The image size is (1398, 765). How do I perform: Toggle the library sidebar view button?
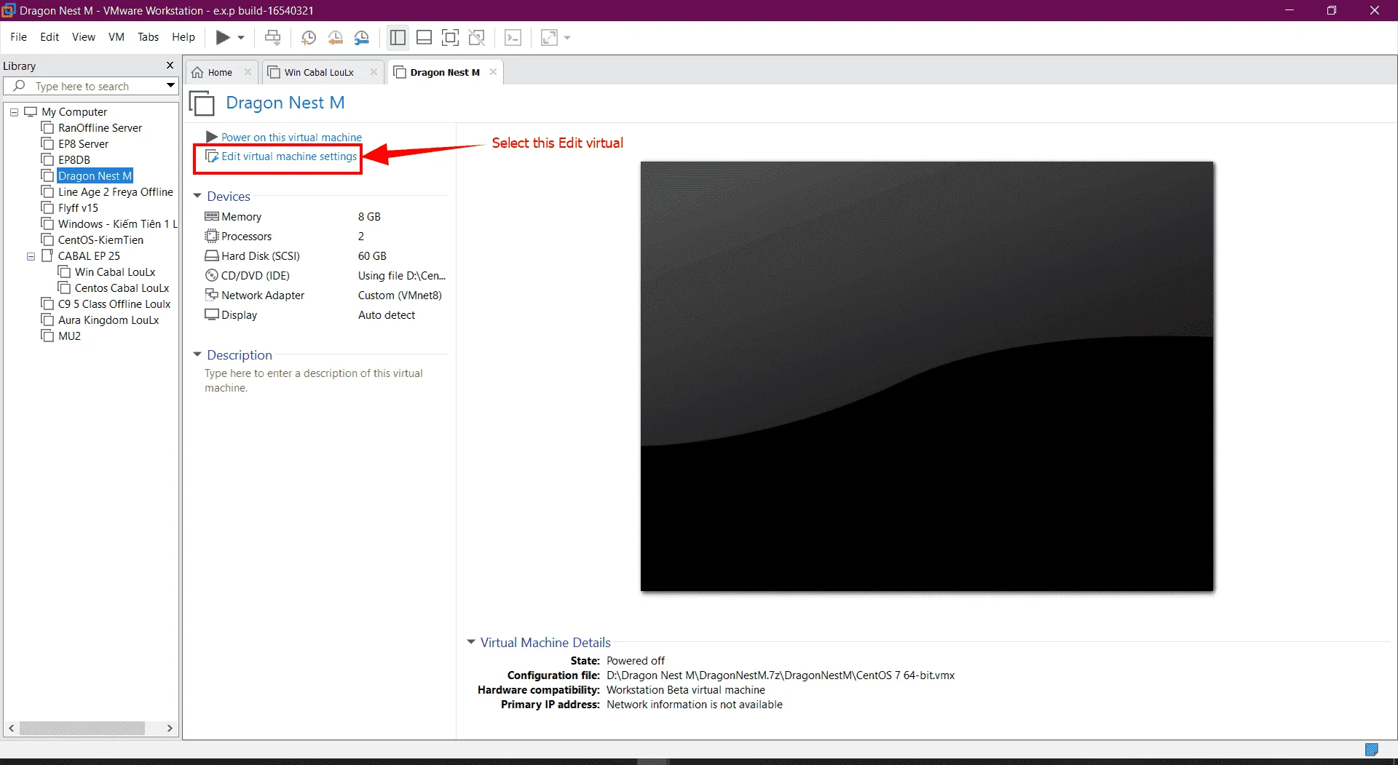coord(398,38)
